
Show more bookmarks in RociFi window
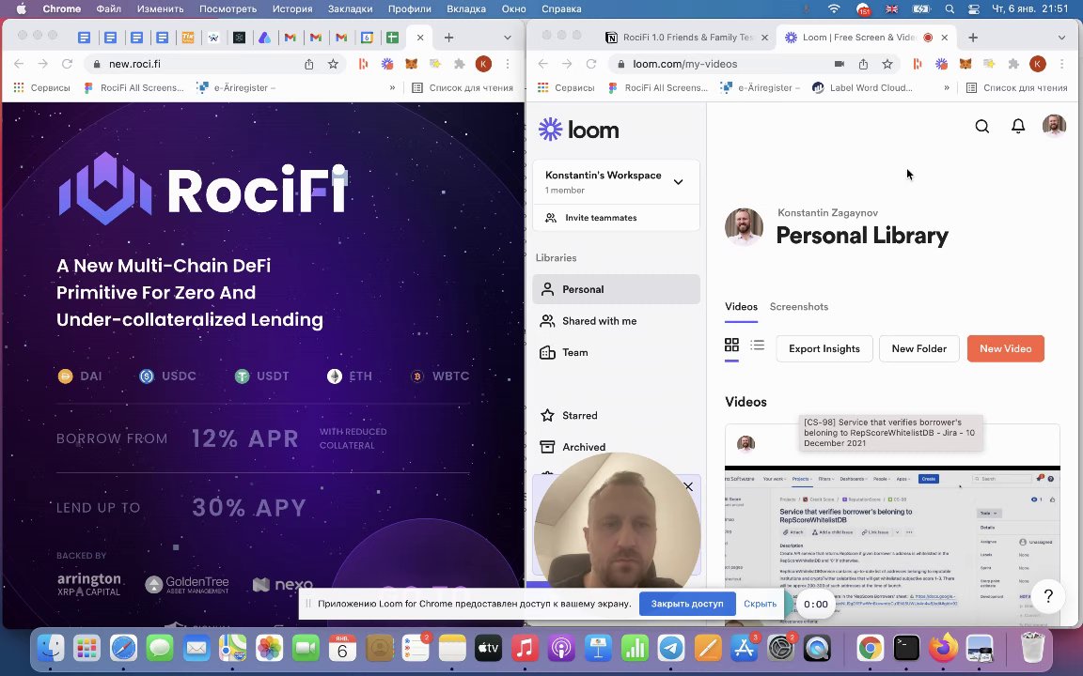point(392,87)
